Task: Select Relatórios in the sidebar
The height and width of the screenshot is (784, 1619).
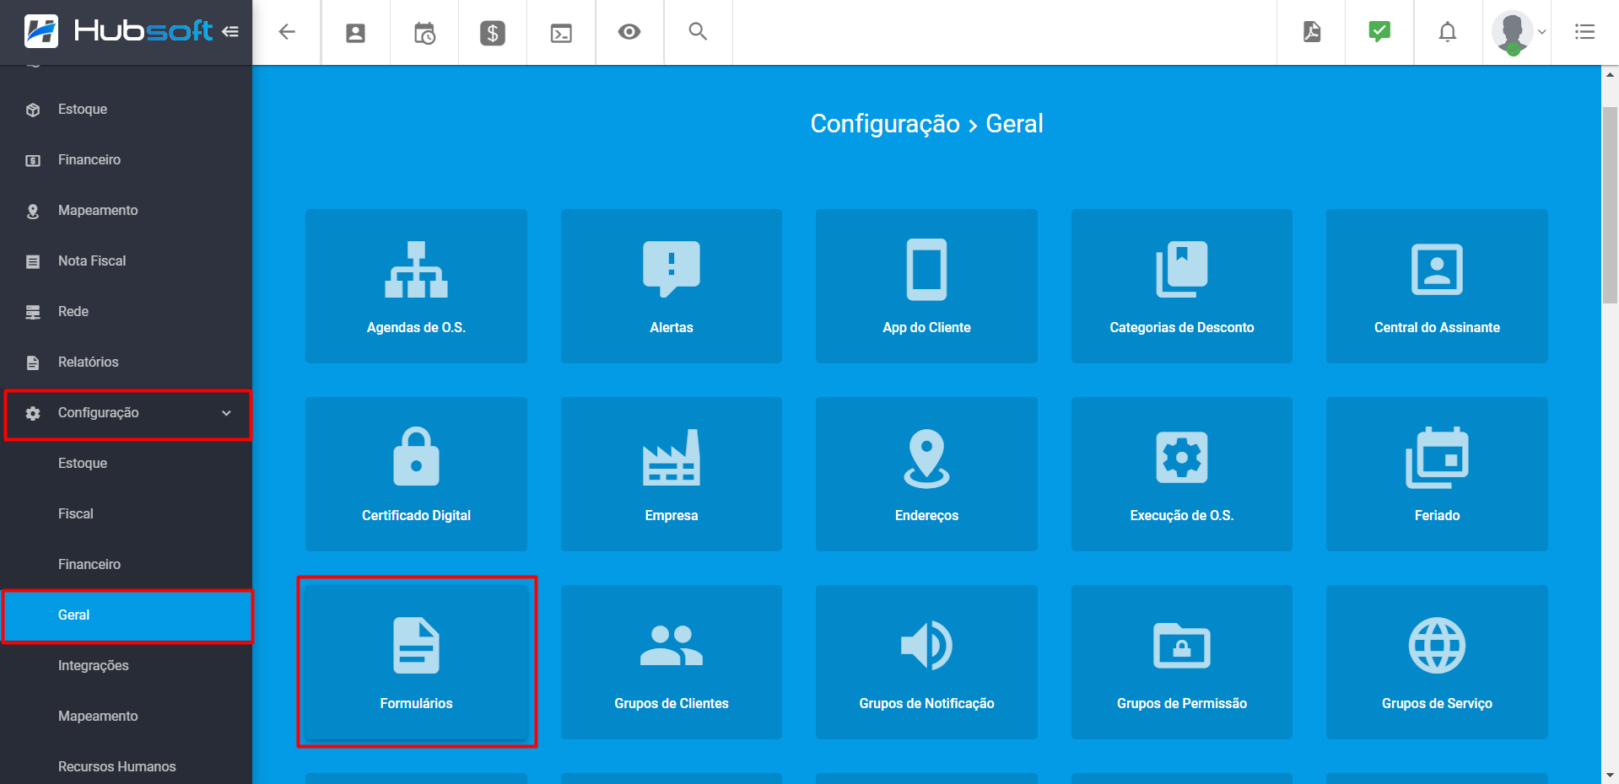Action: [127, 362]
